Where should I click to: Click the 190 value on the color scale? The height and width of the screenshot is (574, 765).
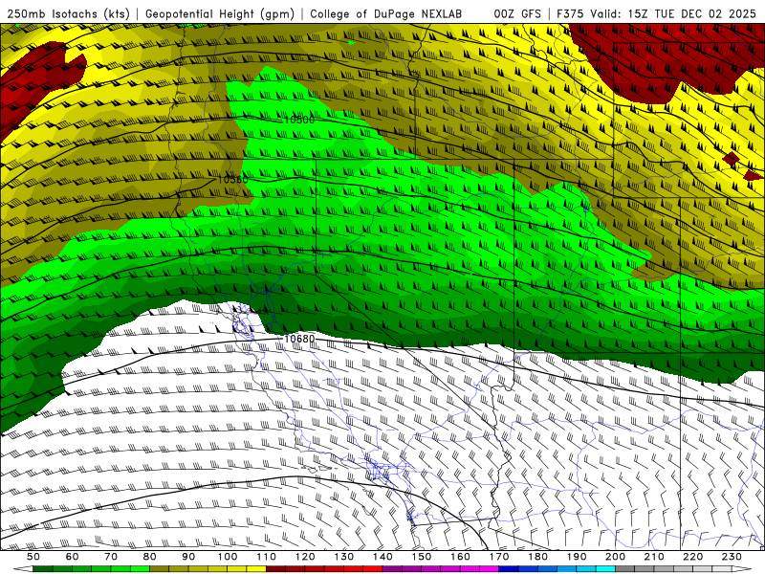[577, 557]
